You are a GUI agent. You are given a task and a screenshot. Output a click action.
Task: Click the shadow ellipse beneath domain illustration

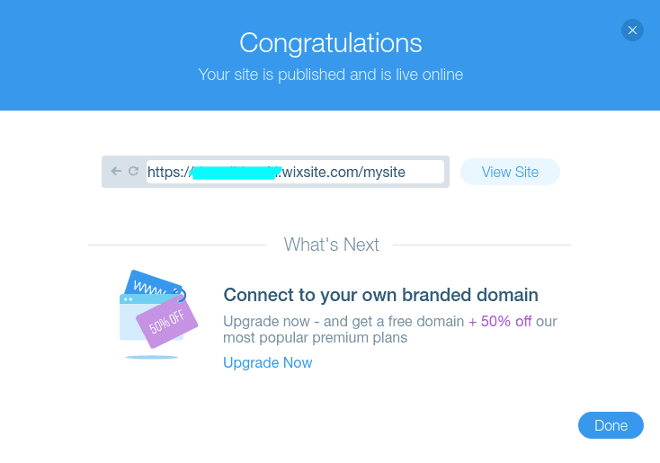(x=152, y=357)
